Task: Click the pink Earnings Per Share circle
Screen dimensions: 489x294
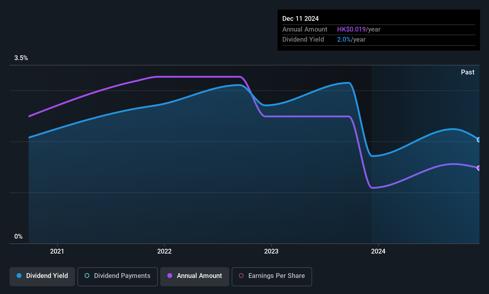Action: point(241,276)
